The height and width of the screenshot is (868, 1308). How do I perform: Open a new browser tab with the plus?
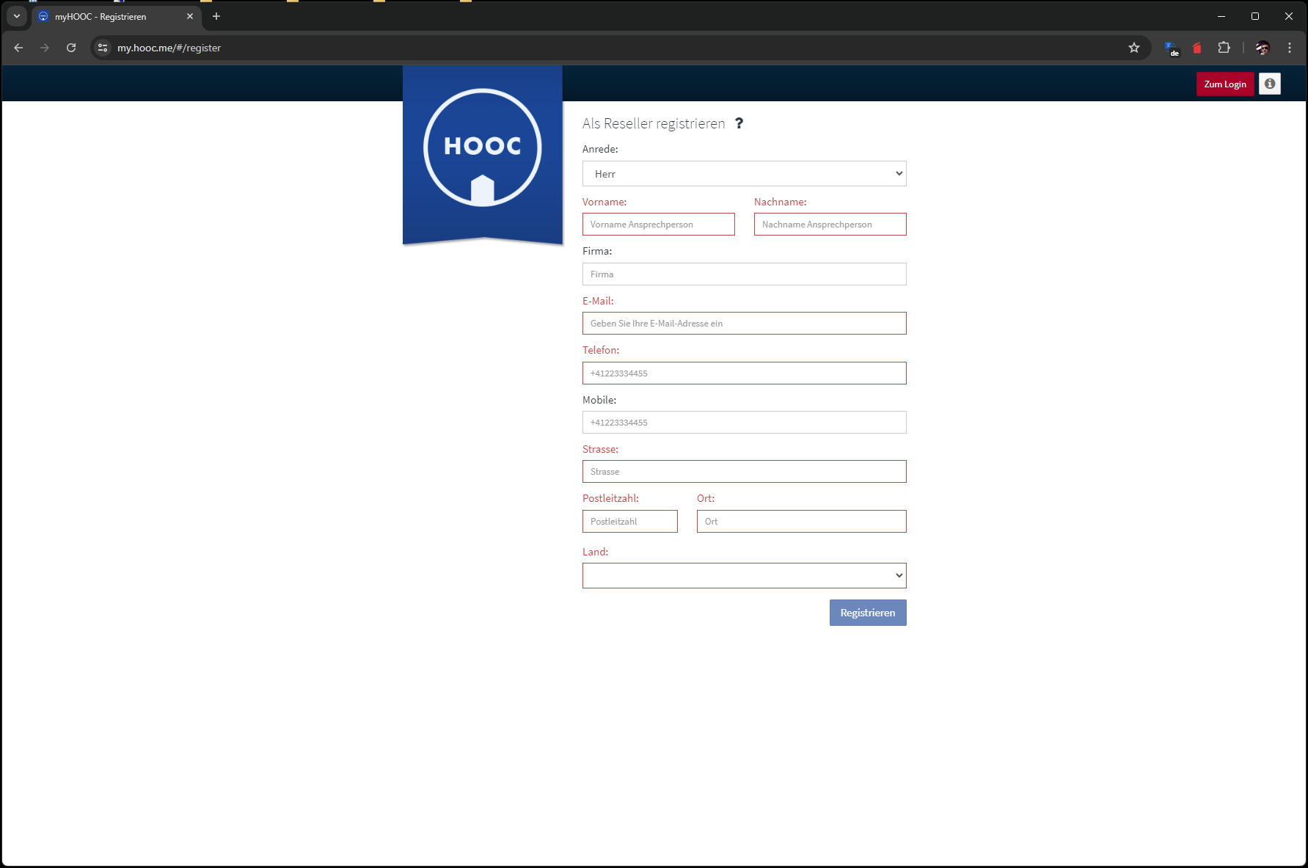pos(216,16)
